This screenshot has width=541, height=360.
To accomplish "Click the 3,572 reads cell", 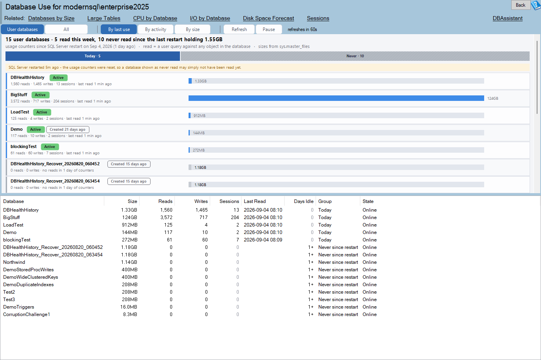I will coord(166,217).
